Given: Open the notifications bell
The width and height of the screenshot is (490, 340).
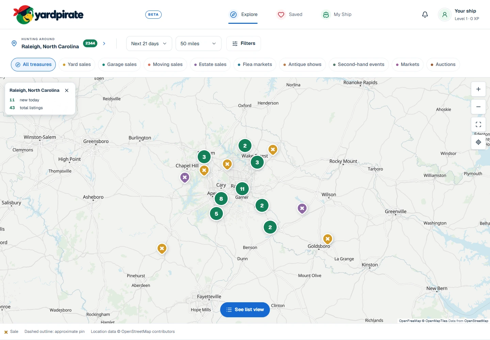Looking at the screenshot, I should (x=425, y=15).
